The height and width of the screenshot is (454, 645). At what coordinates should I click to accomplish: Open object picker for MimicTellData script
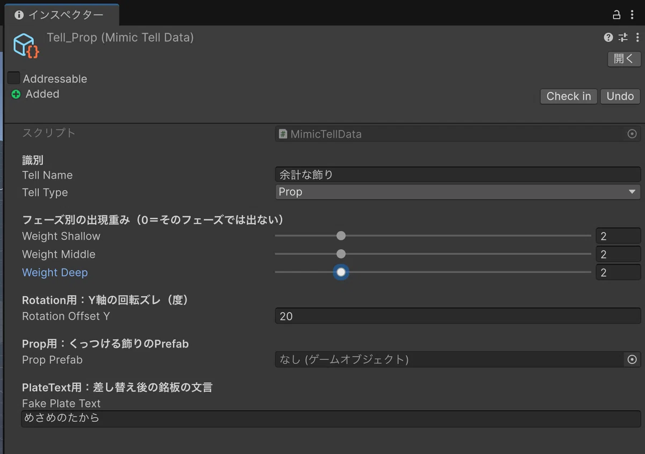[632, 134]
